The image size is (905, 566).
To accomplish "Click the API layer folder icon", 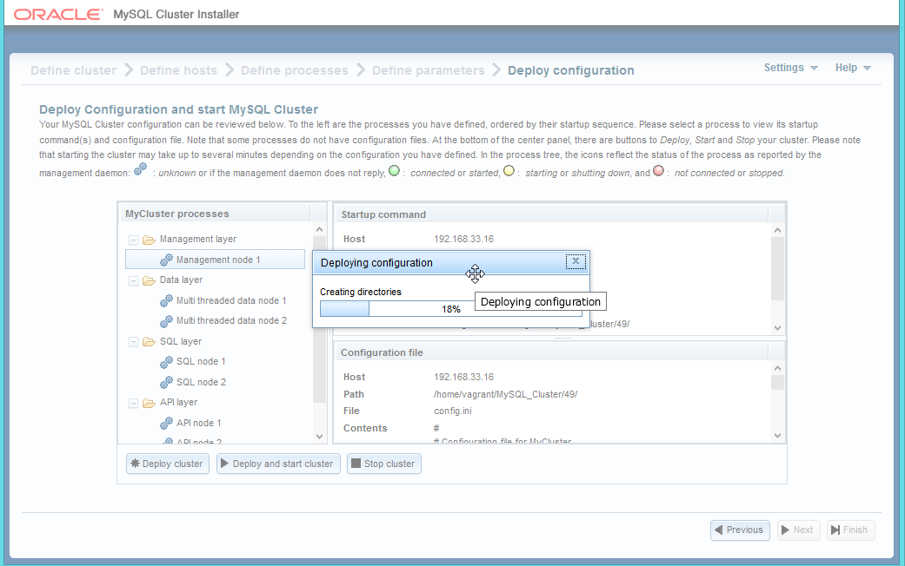I will 149,403.
